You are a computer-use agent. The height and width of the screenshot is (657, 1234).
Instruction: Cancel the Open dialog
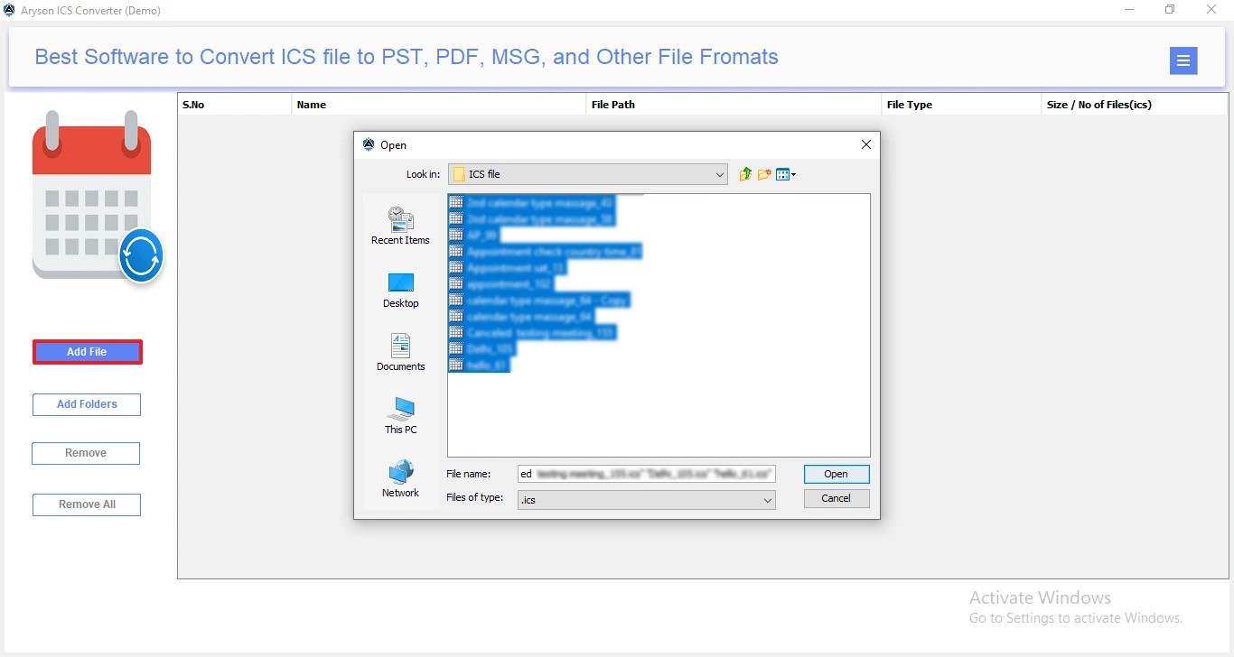tap(837, 498)
